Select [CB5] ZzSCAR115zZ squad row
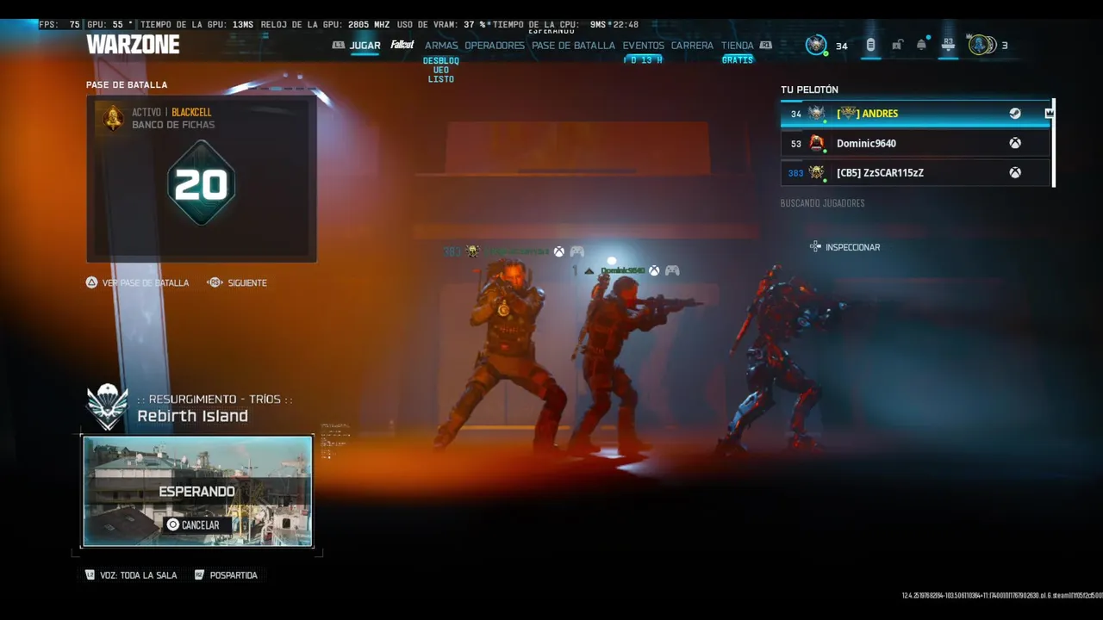Image resolution: width=1103 pixels, height=620 pixels. tap(915, 172)
